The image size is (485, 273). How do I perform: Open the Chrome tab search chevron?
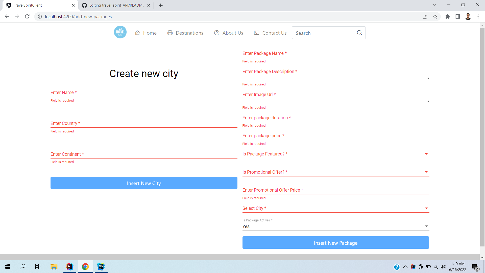(434, 5)
